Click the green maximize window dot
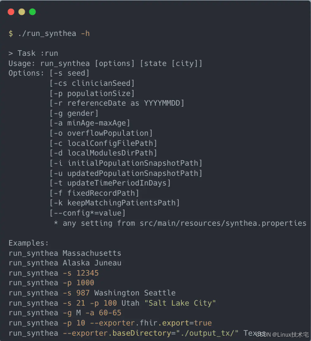The width and height of the screenshot is (311, 341). point(32,12)
